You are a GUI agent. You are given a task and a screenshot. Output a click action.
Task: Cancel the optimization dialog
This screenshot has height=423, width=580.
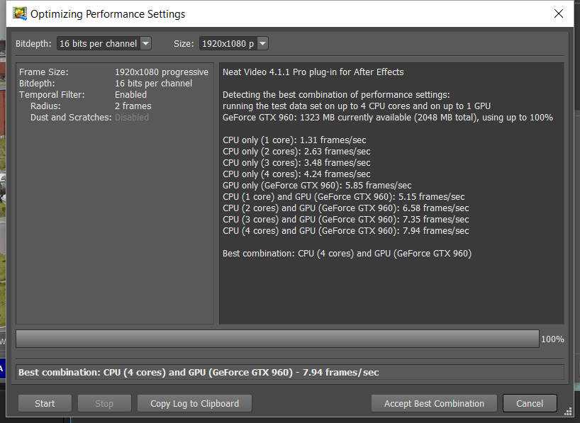point(530,403)
